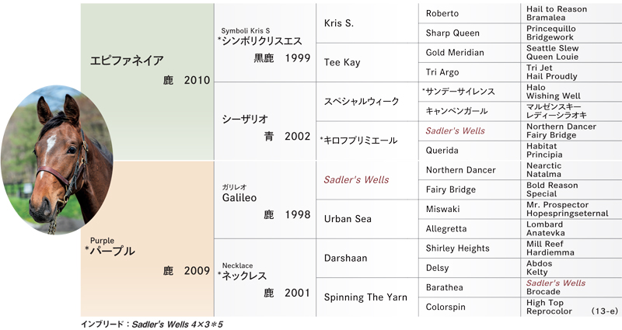
Task: Click the Barathea fourth-generation entry
Action: [x=444, y=287]
